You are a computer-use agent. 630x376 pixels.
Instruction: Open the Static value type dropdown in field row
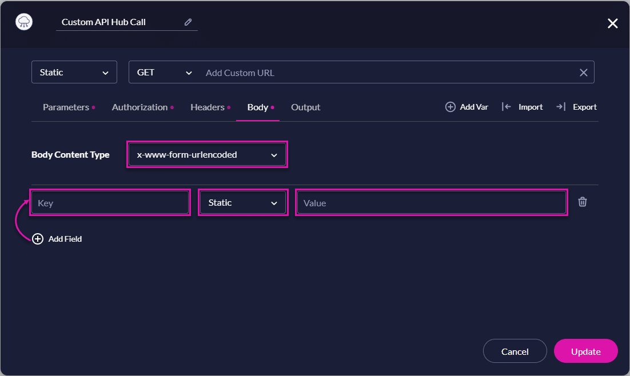click(243, 203)
